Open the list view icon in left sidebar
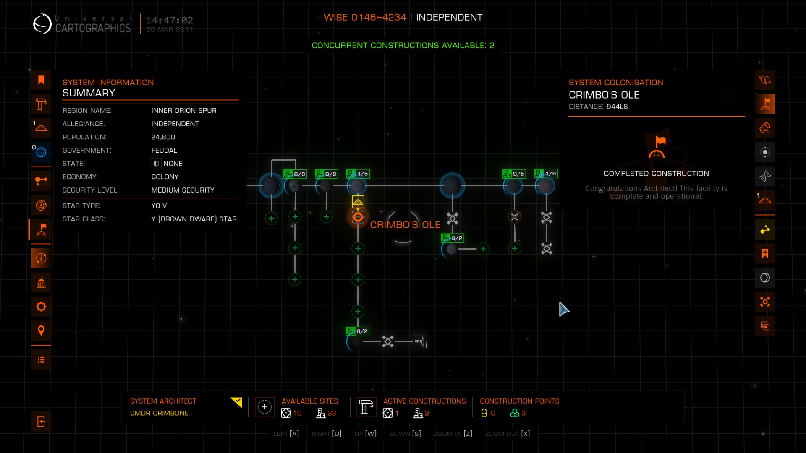This screenshot has width=806, height=453. click(41, 359)
